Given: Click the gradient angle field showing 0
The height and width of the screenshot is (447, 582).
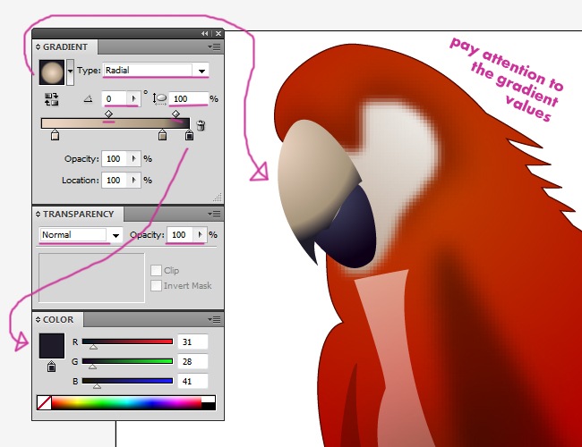Looking at the screenshot, I should [x=115, y=98].
